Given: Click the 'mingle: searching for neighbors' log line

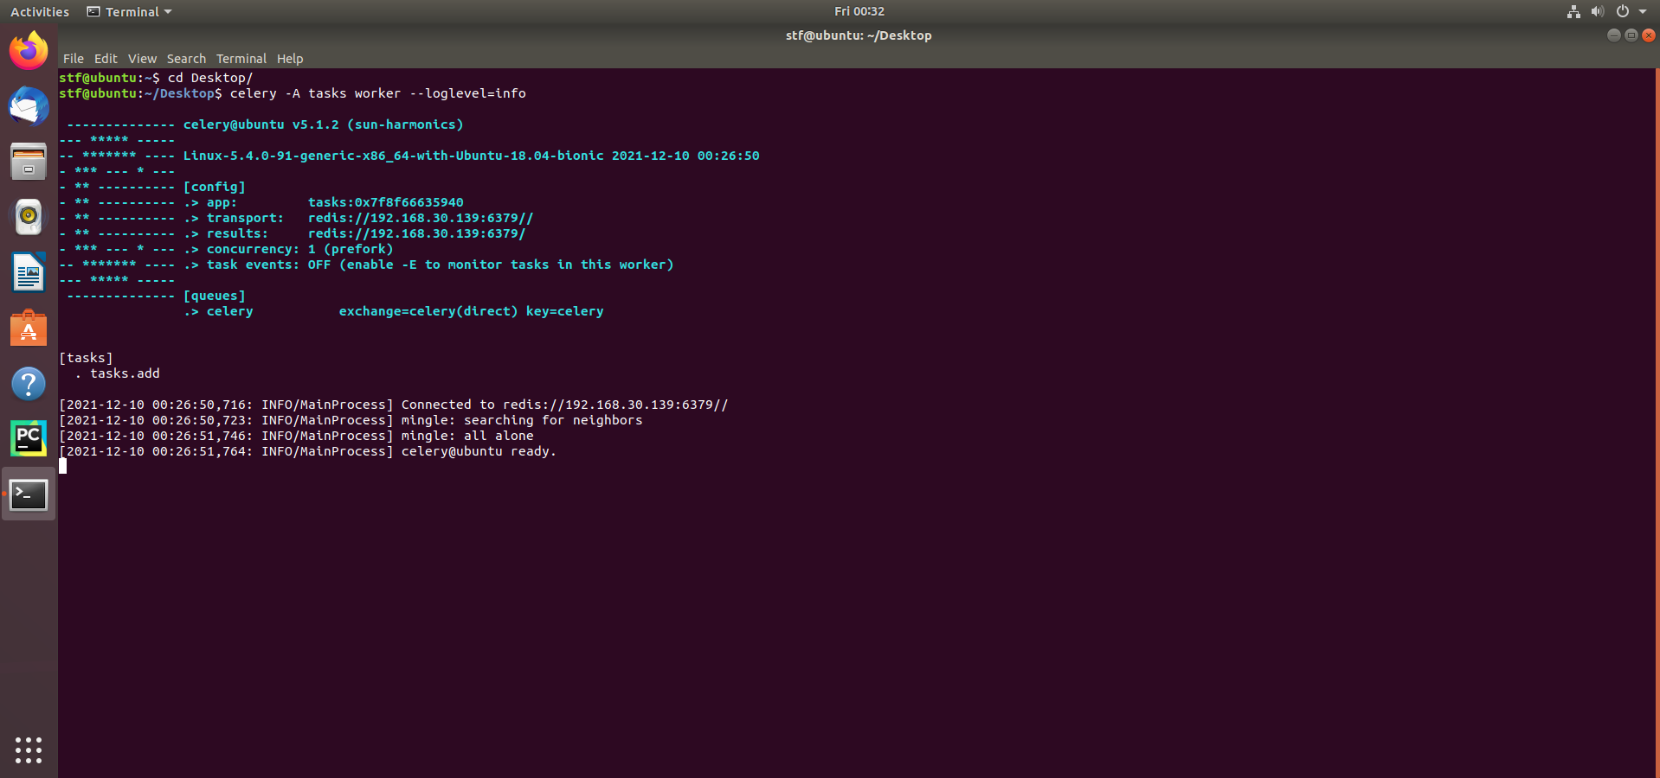Looking at the screenshot, I should [x=351, y=420].
